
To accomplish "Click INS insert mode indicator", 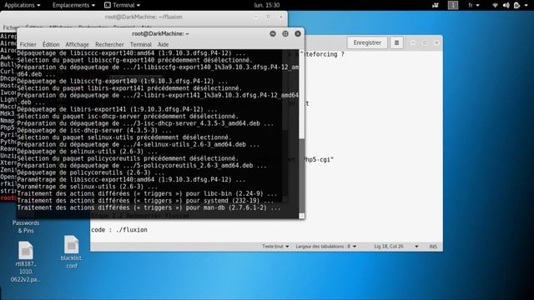I will [x=433, y=247].
